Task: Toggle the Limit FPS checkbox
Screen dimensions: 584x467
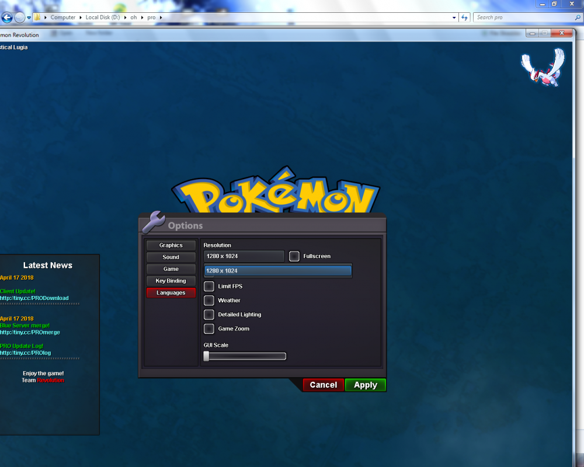Action: tap(208, 287)
